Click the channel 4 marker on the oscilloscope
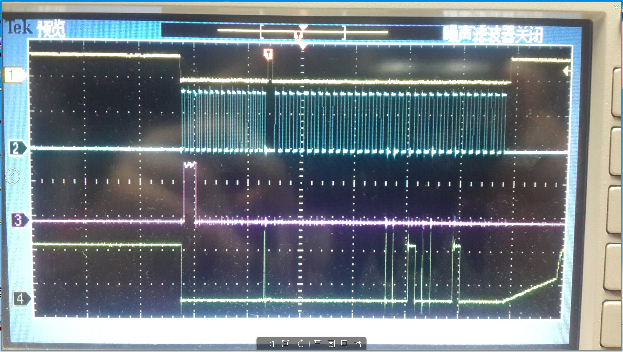The width and height of the screenshot is (623, 352). tap(22, 298)
